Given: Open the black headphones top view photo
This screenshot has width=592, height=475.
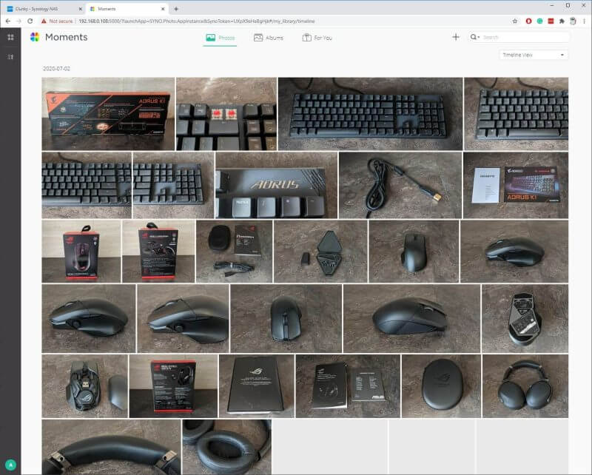Looking at the screenshot, I should click(x=525, y=386).
